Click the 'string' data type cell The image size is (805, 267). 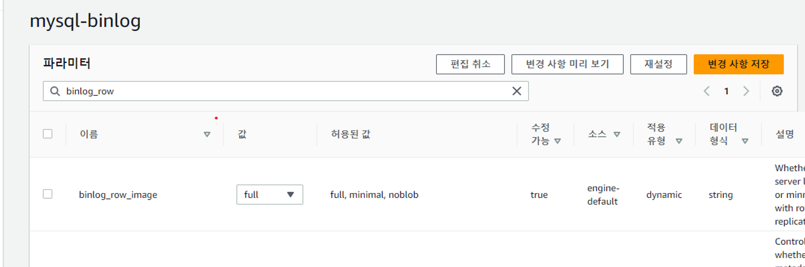point(720,195)
